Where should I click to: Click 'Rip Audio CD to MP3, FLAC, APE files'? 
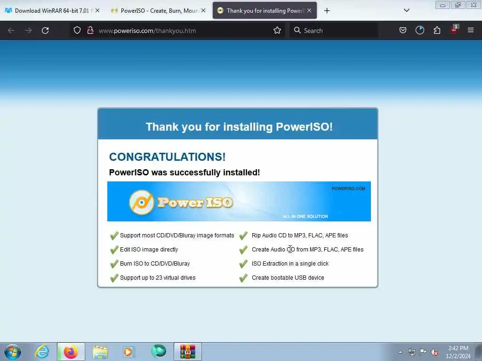point(300,235)
